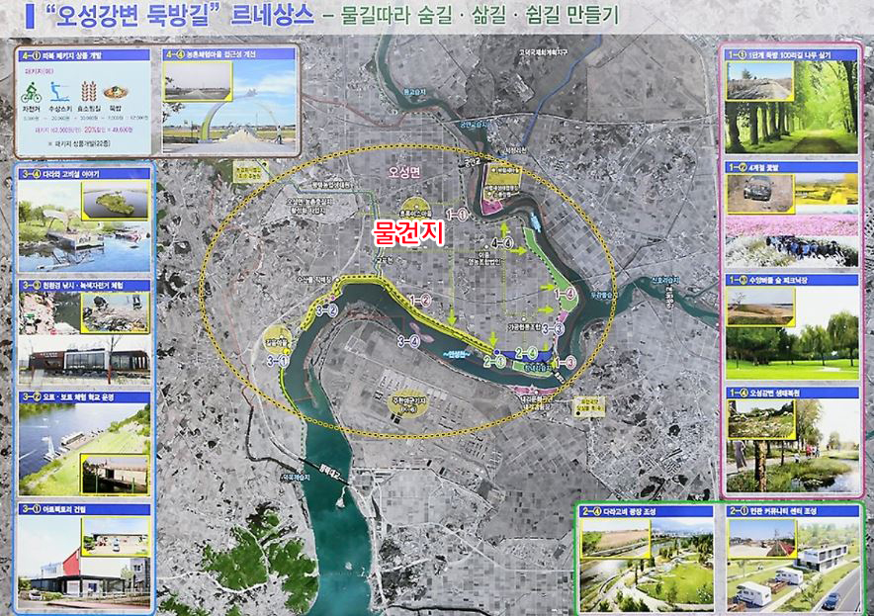Open the pink flower field photo

point(791,239)
